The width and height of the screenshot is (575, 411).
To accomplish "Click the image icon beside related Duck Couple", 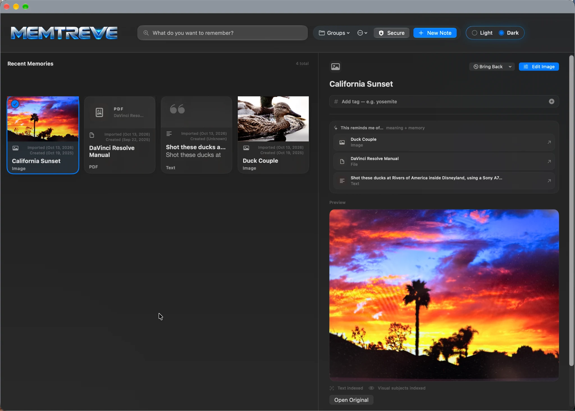I will click(342, 142).
